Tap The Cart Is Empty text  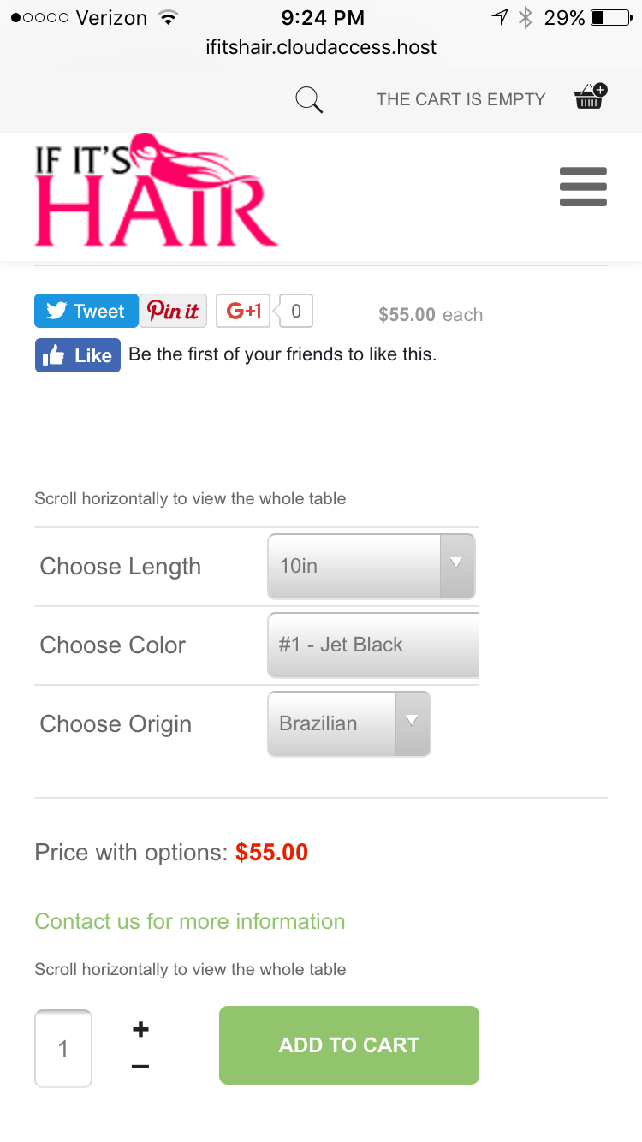(461, 99)
